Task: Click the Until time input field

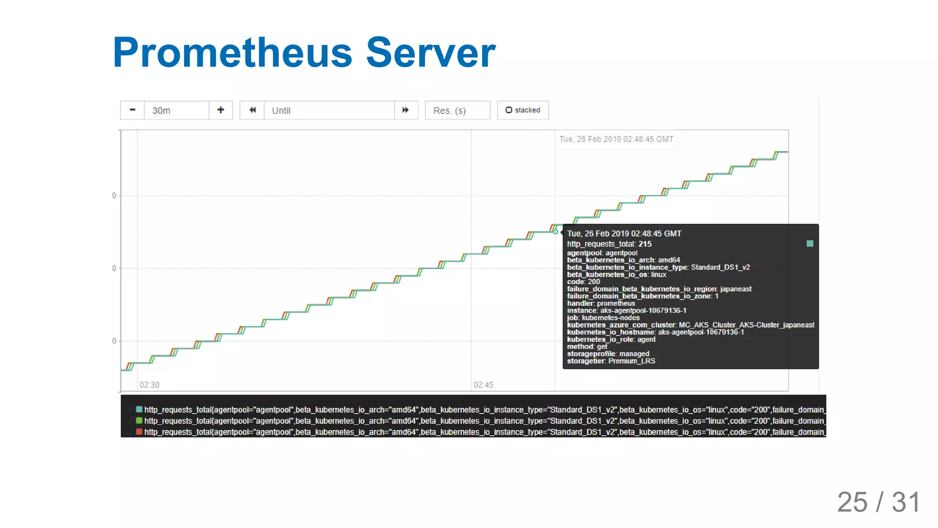Action: 329,110
